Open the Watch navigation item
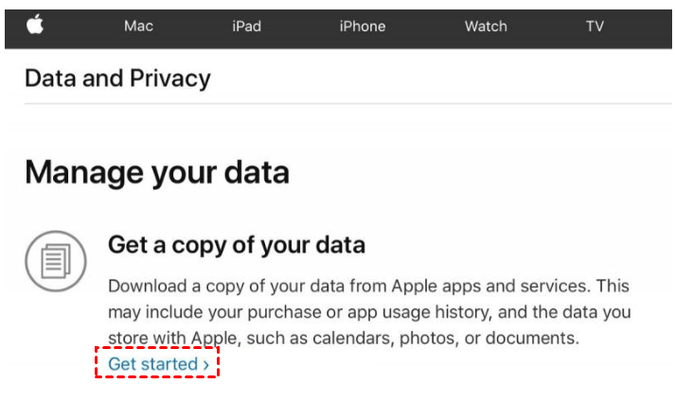 [486, 26]
